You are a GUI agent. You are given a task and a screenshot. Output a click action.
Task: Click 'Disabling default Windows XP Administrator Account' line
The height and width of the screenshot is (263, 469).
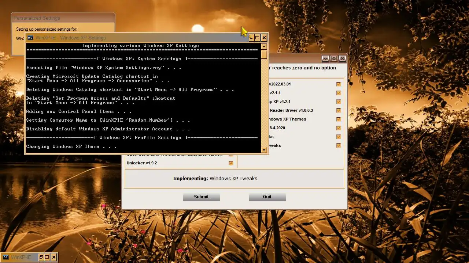click(x=108, y=129)
